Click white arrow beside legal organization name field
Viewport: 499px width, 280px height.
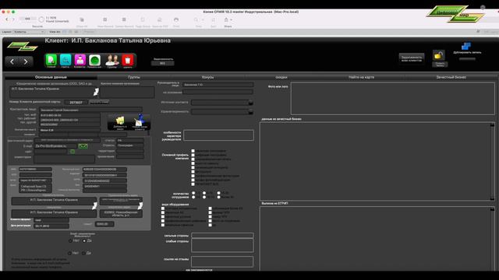coord(96,92)
